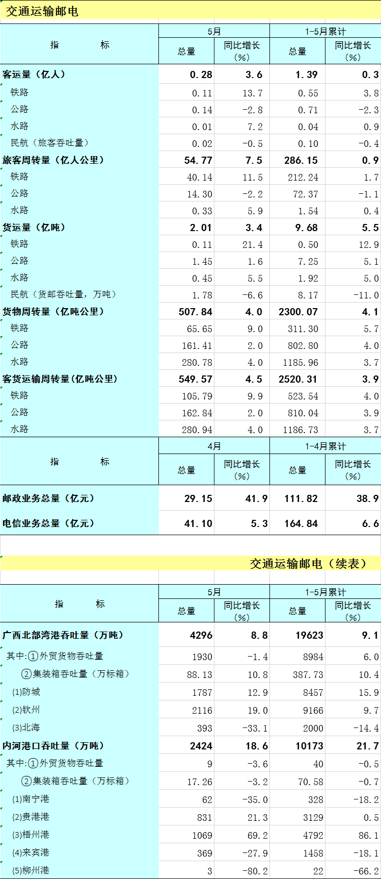Click the cell with value 286.15
381x879 pixels.
click(301, 160)
